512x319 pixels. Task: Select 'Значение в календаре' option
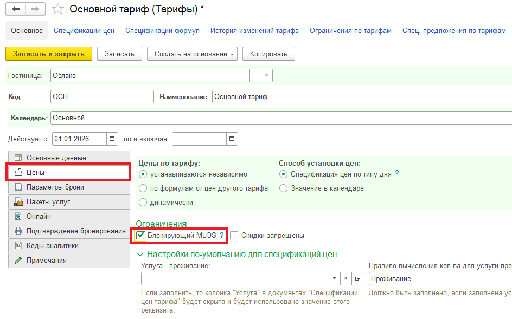tap(284, 188)
